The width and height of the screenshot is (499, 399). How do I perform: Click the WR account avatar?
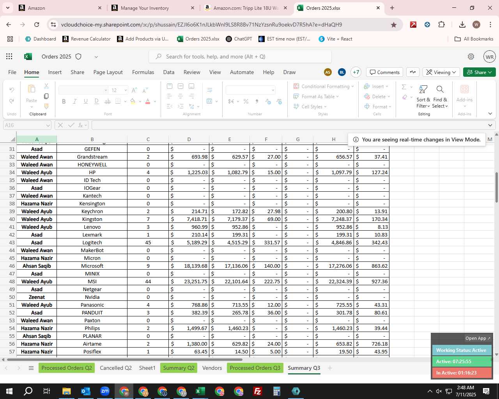[x=490, y=56]
